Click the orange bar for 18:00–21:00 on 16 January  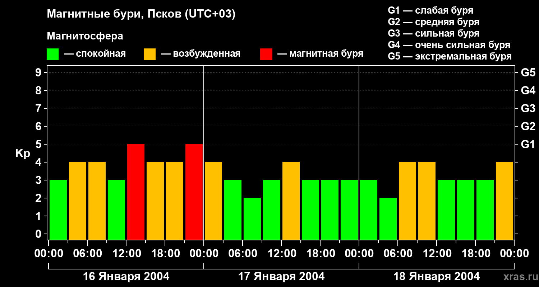[x=175, y=201]
